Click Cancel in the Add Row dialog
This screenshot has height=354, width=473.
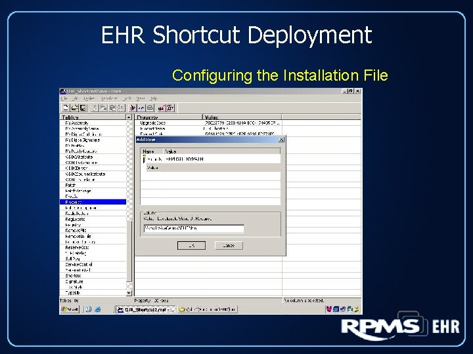[x=229, y=245]
